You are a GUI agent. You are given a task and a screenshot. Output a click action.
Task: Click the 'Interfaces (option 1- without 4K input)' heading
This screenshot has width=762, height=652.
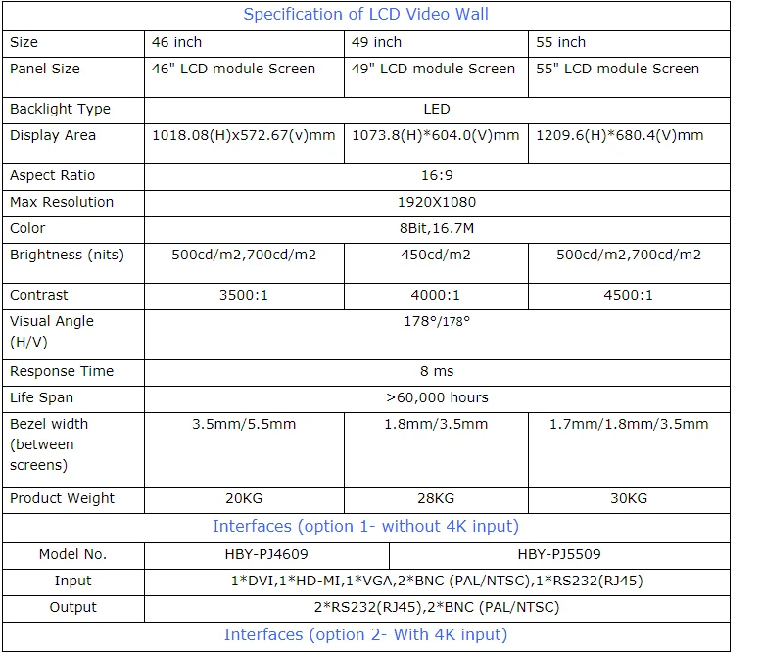pyautogui.click(x=365, y=527)
